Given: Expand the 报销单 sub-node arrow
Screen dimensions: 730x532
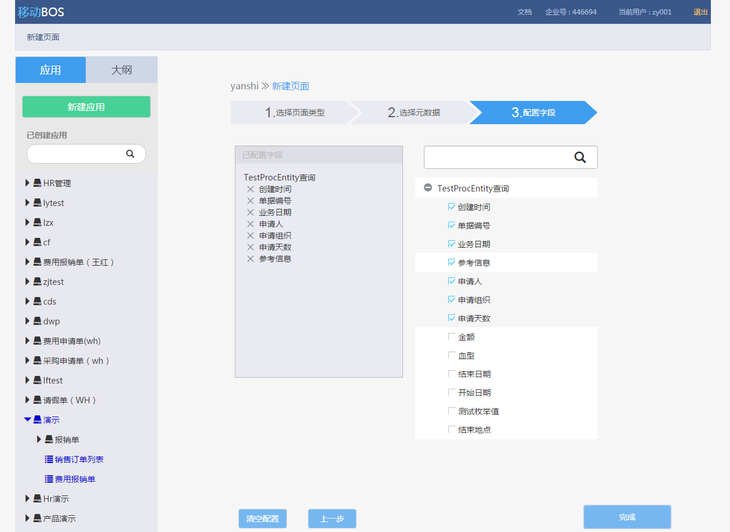Looking at the screenshot, I should (x=39, y=439).
